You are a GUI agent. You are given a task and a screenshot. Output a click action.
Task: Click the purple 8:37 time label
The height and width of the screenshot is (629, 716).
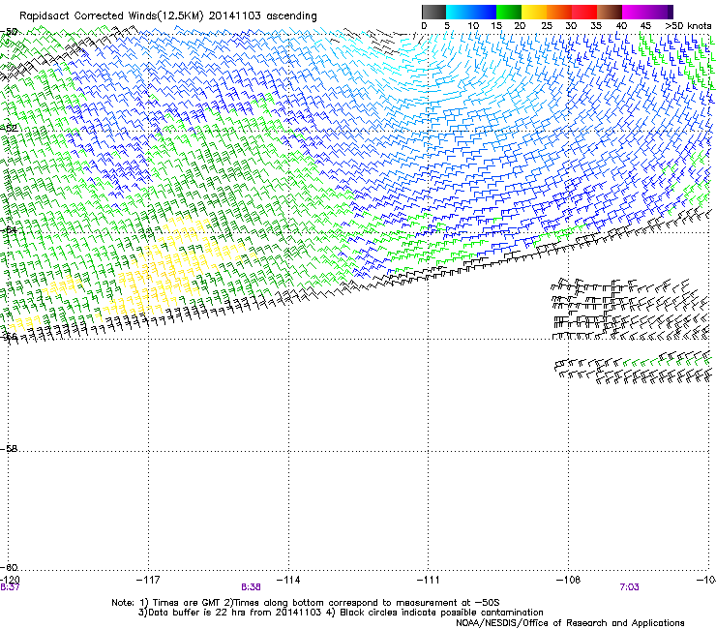(x=10, y=587)
